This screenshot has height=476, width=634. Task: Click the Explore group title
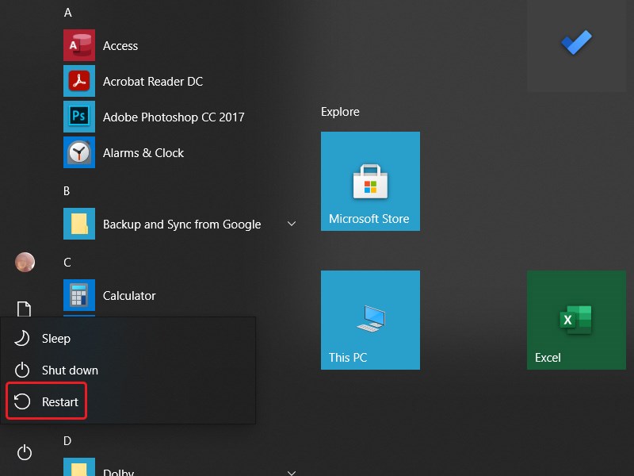tap(340, 112)
